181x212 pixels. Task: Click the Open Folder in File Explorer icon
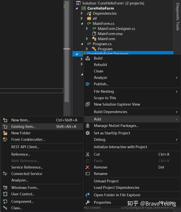(x=88, y=195)
